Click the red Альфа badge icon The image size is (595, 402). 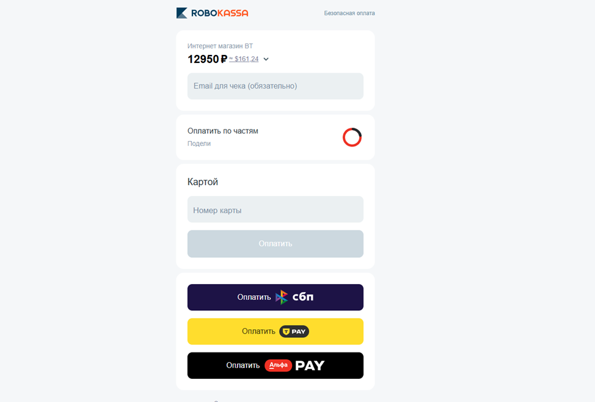click(278, 365)
